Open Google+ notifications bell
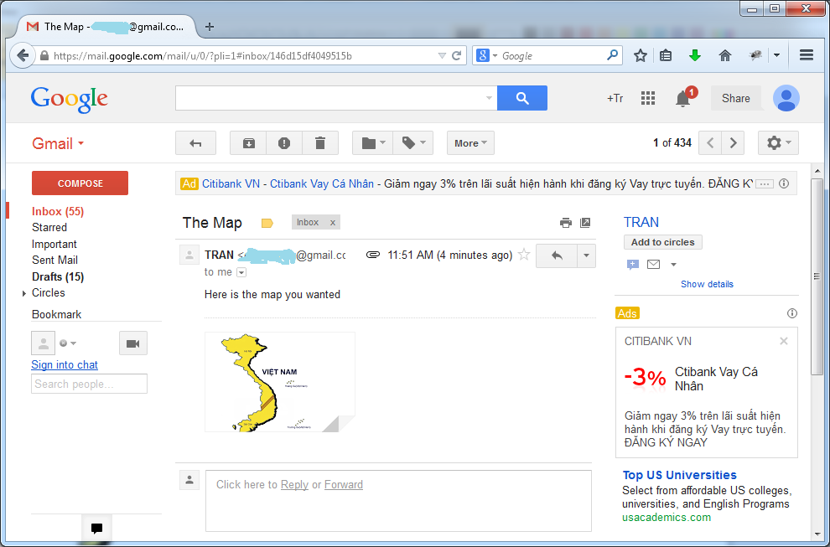Screen dimensions: 830x547 683,98
